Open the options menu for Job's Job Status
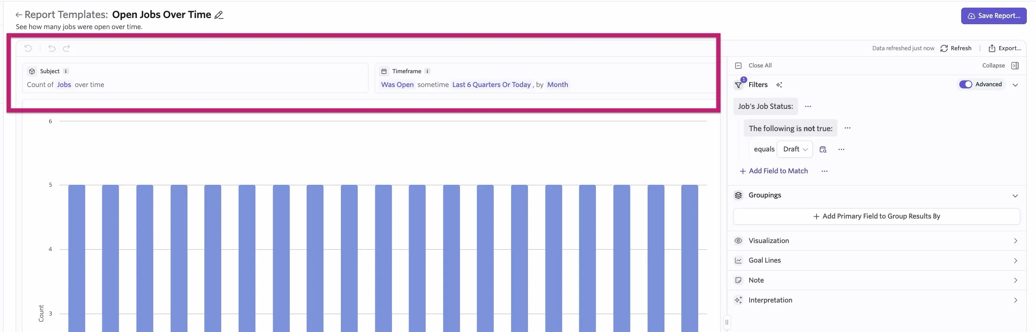Screen dimensions: 1036x332 808,107
